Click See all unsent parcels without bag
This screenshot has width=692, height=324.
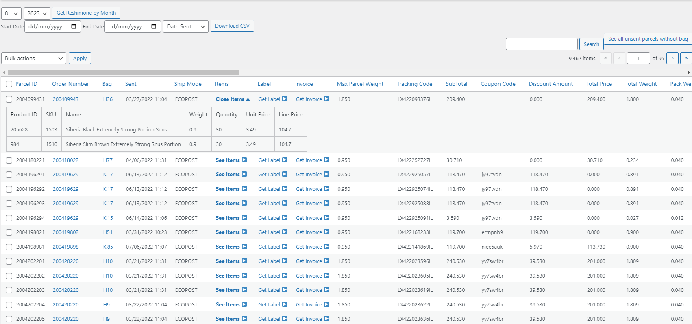click(x=648, y=39)
